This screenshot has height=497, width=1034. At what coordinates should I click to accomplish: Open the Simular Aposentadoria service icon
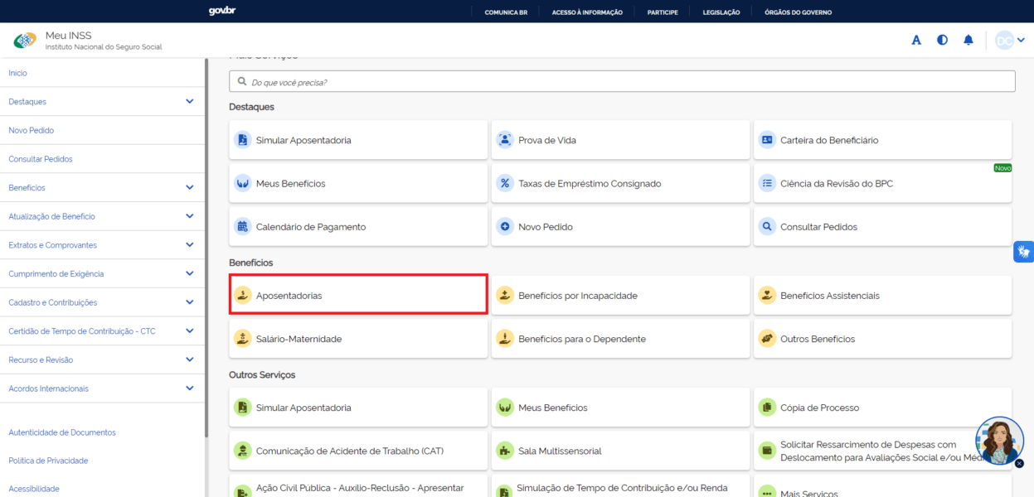241,139
